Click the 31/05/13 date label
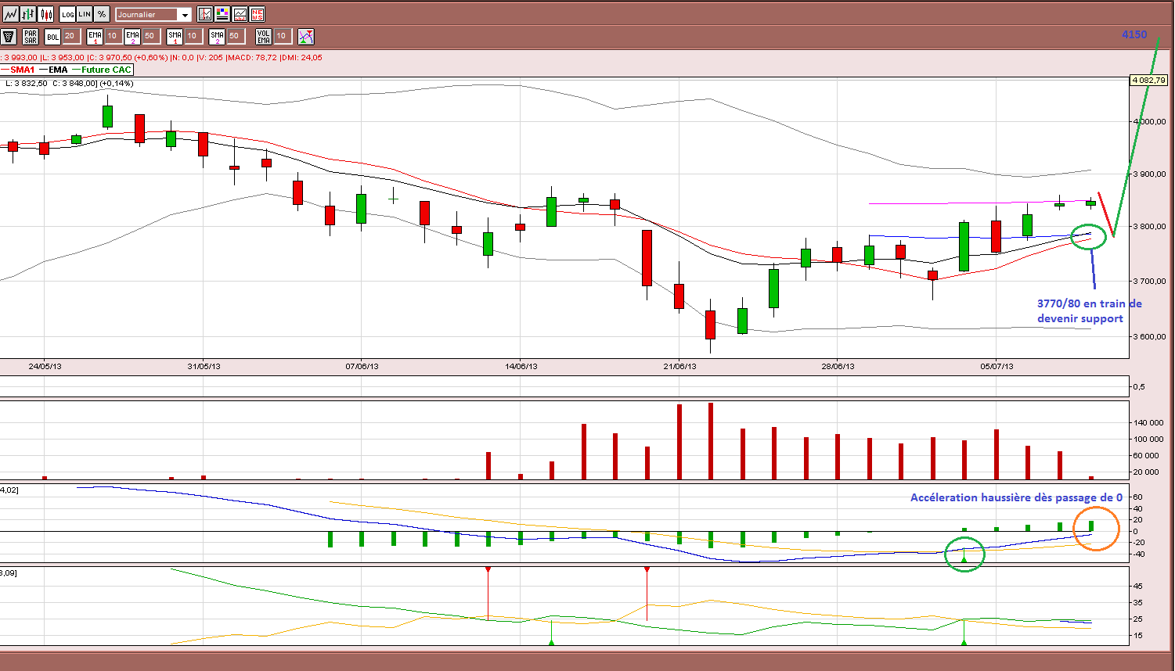 [204, 365]
